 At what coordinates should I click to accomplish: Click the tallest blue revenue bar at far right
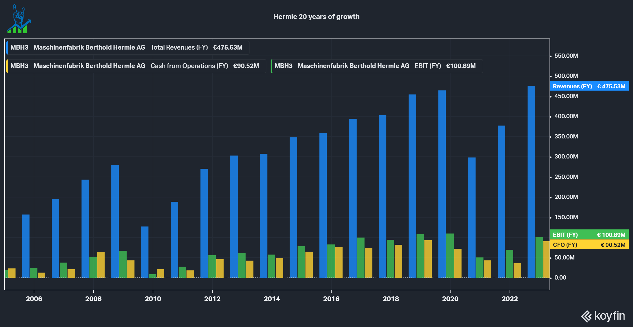[x=531, y=182]
